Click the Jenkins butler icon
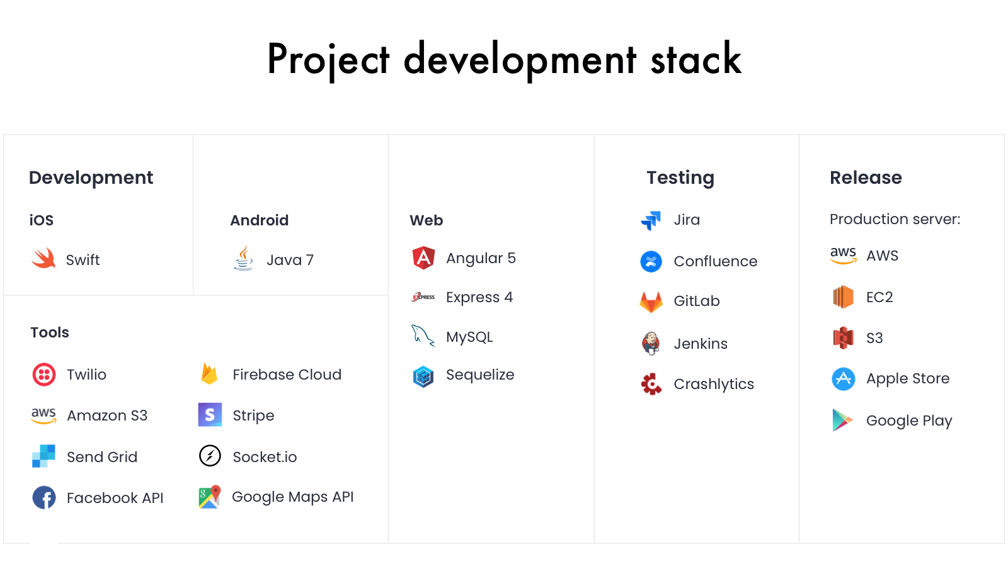 tap(651, 343)
